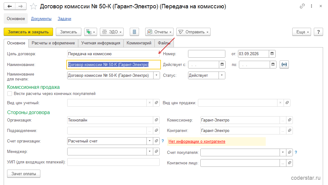Viewport: 328px width, 185px height.
Task: Enable Вести расчеты через конечных покупателей
Action: point(10,93)
